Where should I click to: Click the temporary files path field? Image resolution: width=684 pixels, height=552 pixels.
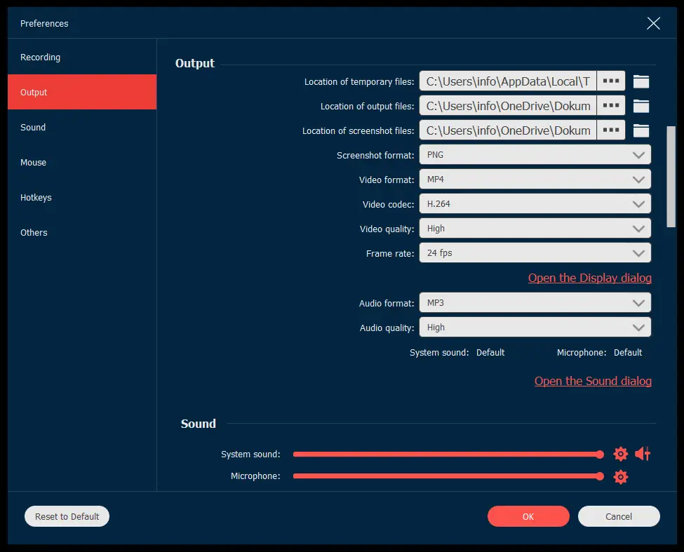click(508, 81)
